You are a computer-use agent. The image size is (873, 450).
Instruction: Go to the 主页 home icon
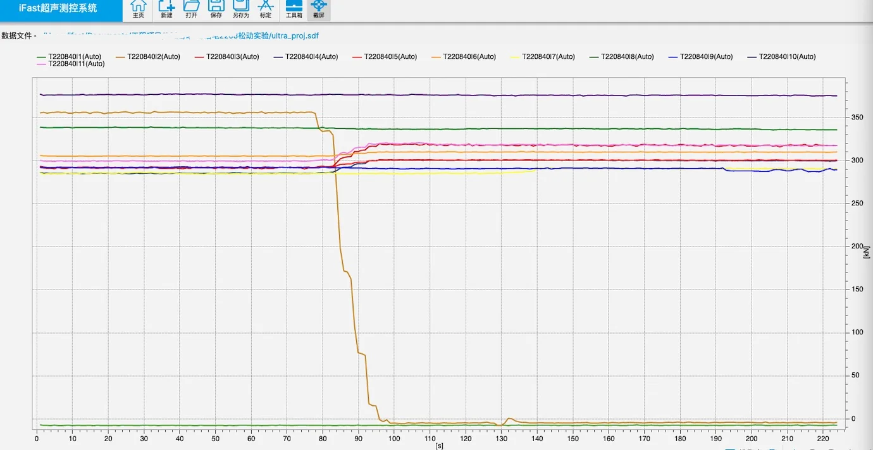[x=138, y=9]
